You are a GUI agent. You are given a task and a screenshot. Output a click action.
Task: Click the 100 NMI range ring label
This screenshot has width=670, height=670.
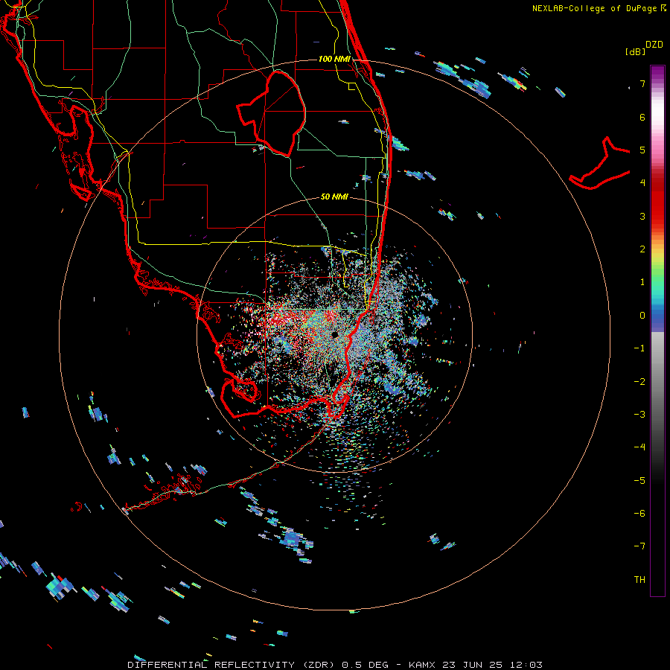click(334, 59)
